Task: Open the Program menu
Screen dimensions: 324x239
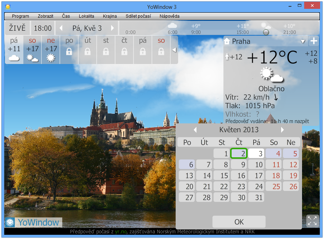Action: 20,16
